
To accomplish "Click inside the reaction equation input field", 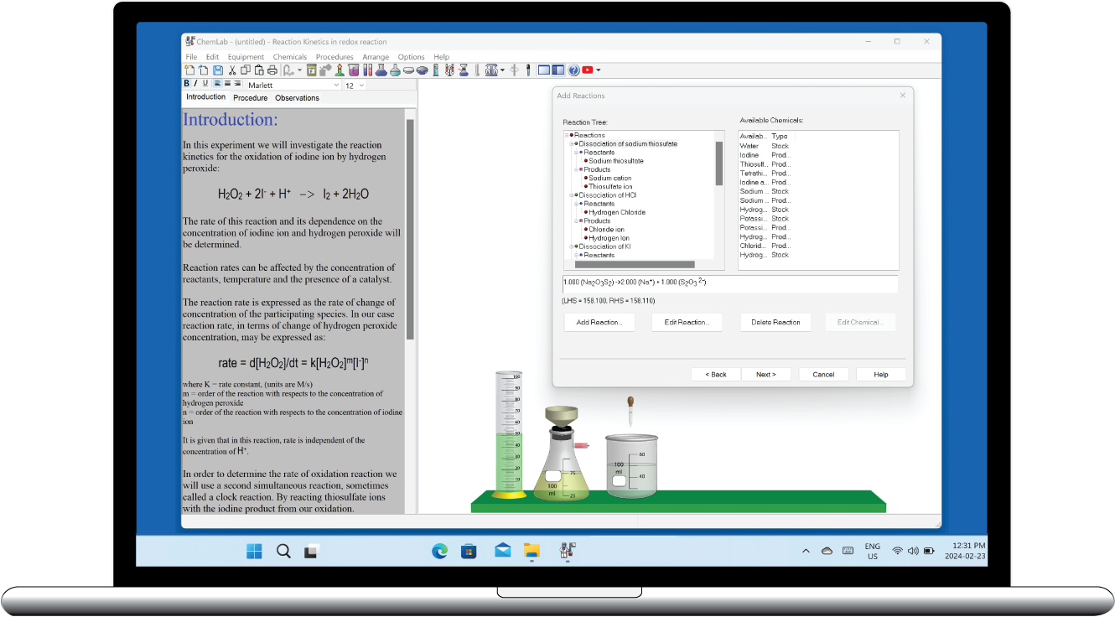I will coord(729,283).
